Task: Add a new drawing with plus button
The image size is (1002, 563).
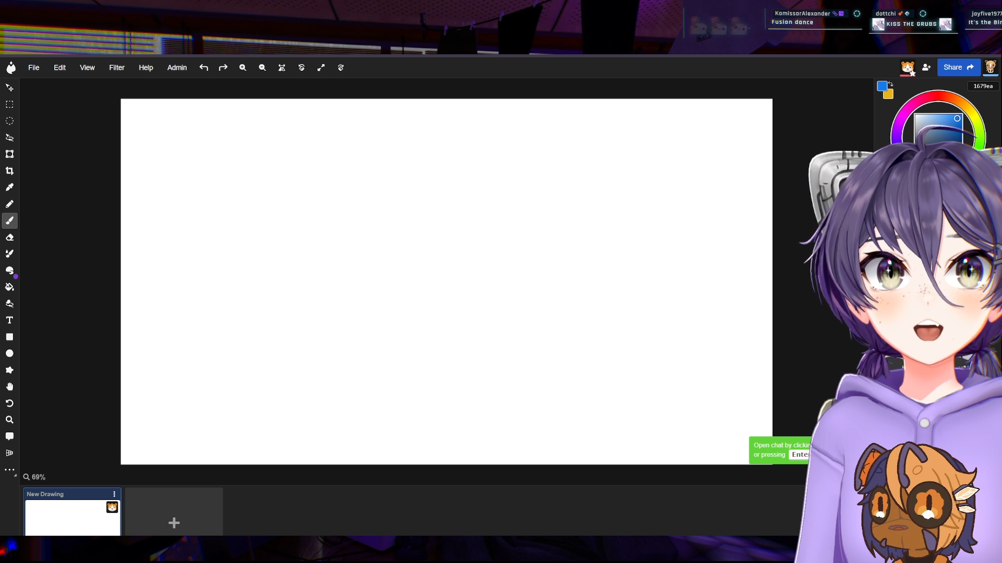Action: click(x=174, y=522)
